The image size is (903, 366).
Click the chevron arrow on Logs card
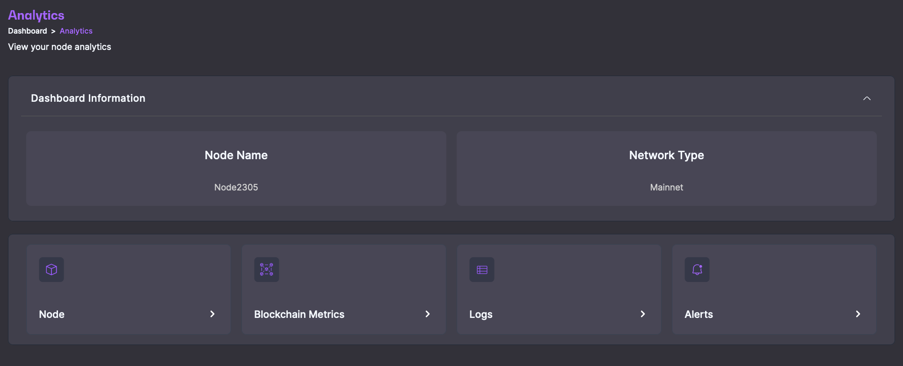[643, 314]
